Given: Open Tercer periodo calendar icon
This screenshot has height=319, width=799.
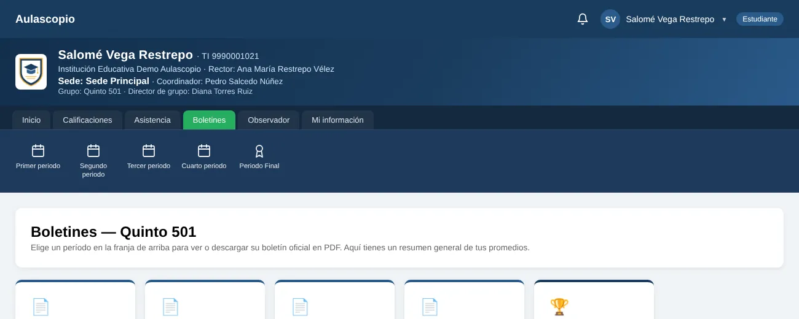Looking at the screenshot, I should (149, 151).
